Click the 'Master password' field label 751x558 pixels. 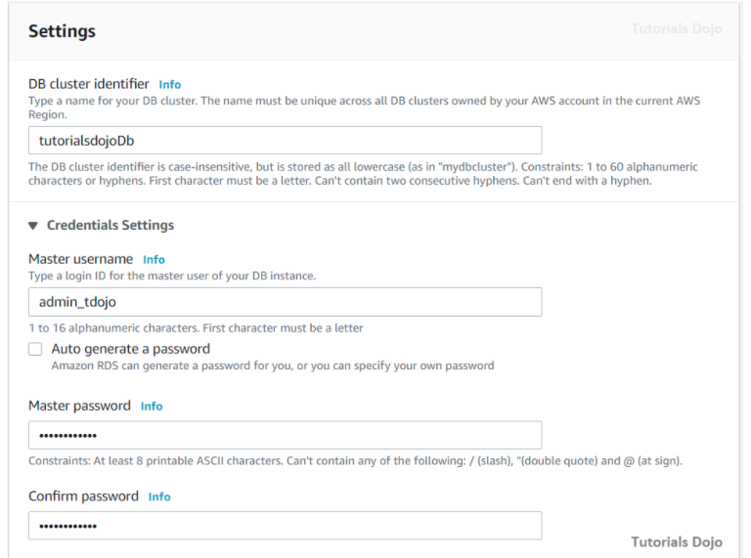[80, 406]
